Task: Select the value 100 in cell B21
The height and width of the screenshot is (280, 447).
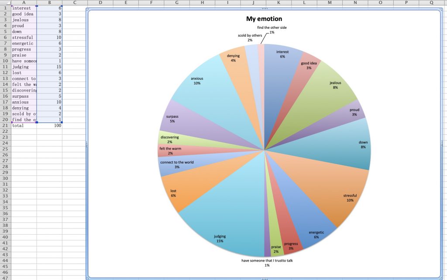Action: click(x=49, y=126)
